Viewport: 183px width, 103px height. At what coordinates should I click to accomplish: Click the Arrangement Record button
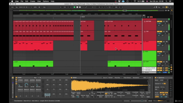(x=80, y=7)
